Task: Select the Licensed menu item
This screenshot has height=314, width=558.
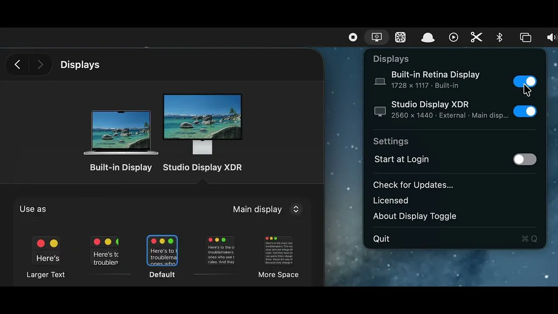Action: pos(391,201)
